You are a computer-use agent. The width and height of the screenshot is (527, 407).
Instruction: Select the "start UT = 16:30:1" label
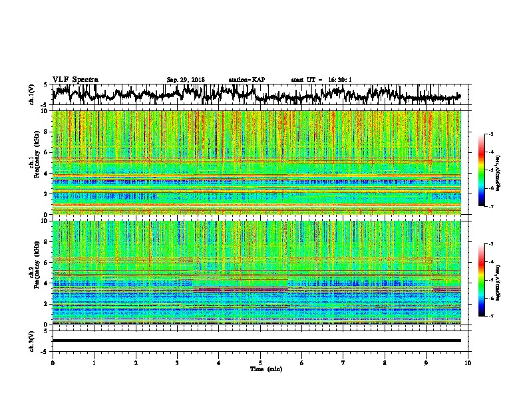pos(321,80)
